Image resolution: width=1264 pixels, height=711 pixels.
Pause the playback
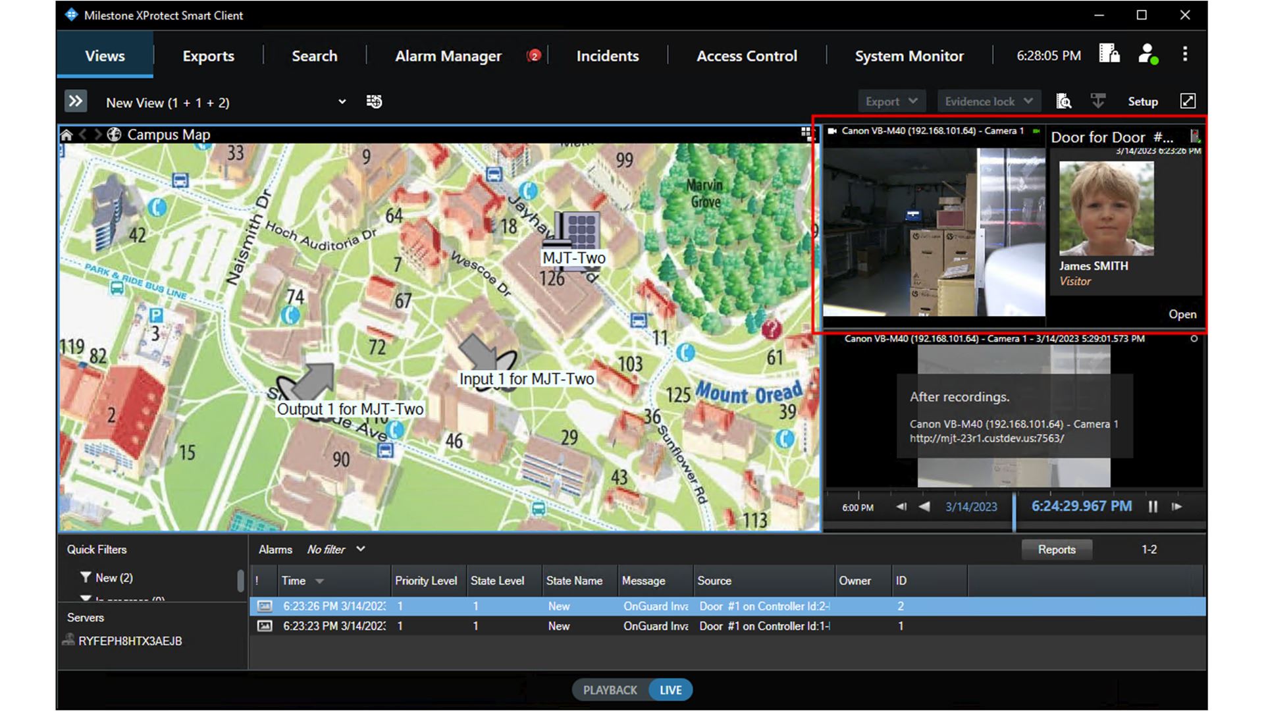pos(1153,507)
